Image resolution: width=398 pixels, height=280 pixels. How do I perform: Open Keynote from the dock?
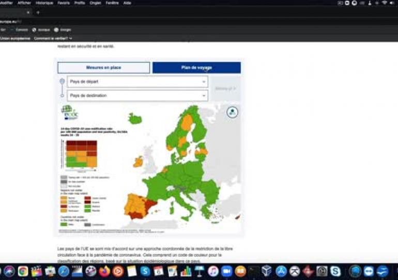[x=200, y=271]
